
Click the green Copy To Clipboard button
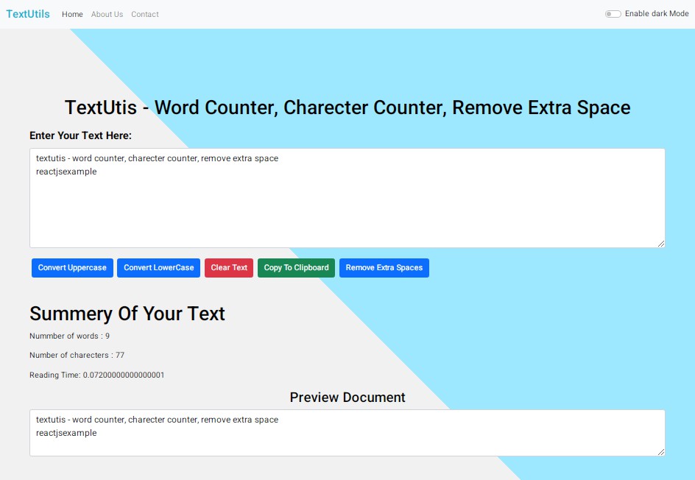coord(296,268)
